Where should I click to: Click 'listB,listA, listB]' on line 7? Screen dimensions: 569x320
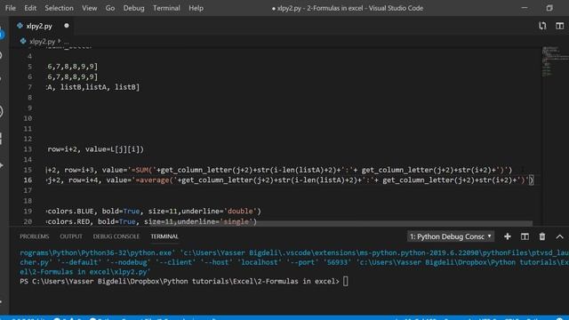coord(100,87)
